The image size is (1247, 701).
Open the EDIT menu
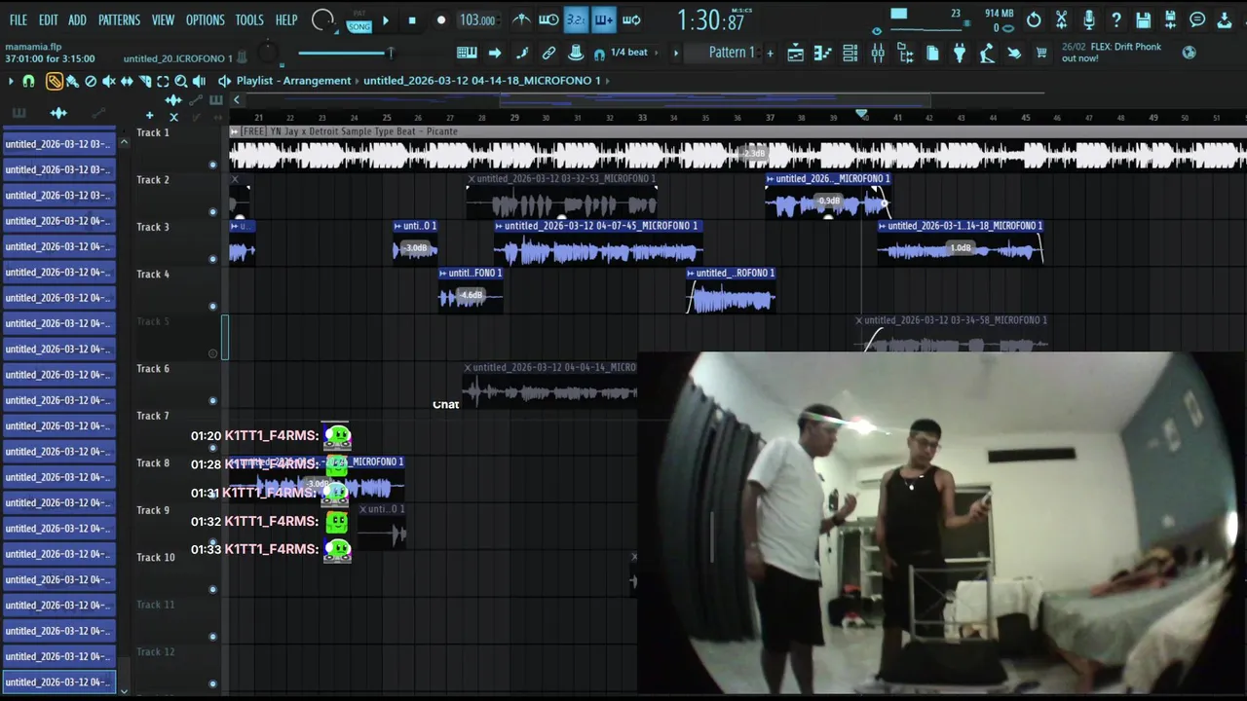click(x=49, y=19)
